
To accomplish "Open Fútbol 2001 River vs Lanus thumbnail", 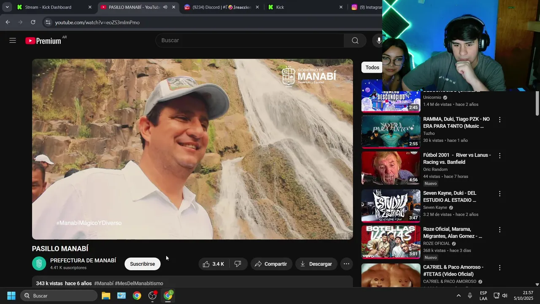I will [391, 168].
